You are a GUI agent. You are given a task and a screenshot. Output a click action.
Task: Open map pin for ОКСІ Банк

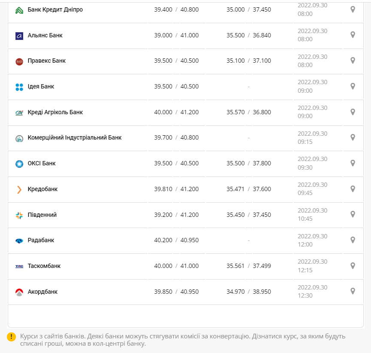tap(353, 163)
